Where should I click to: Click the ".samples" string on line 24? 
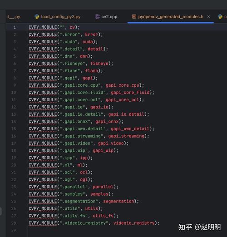click(72, 194)
